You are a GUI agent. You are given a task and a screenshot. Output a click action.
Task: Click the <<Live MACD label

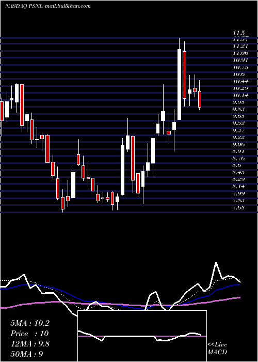[217, 348]
